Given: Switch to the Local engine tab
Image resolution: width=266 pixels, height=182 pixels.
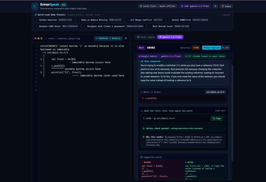Looking at the screenshot, I should [146, 37].
